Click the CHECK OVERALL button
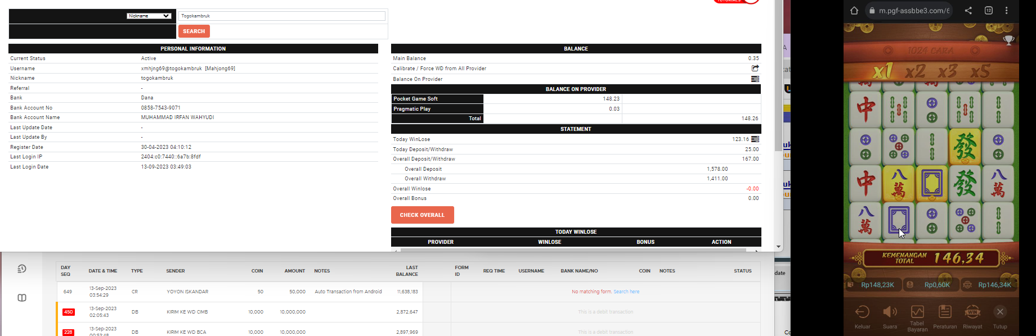 coord(422,215)
